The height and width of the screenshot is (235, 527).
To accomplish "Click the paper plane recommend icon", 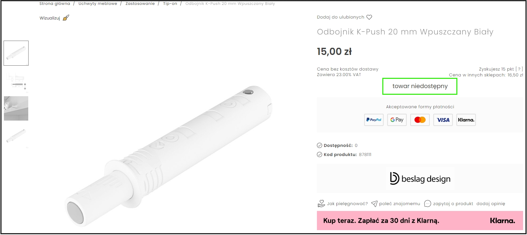I will (x=374, y=204).
